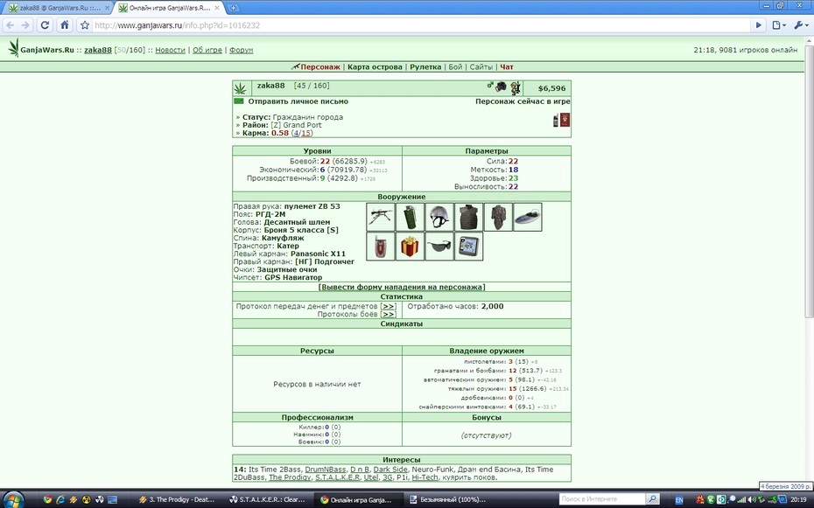Launch Internet Explorer from quick launch
This screenshot has width=814, height=508.
(60, 500)
